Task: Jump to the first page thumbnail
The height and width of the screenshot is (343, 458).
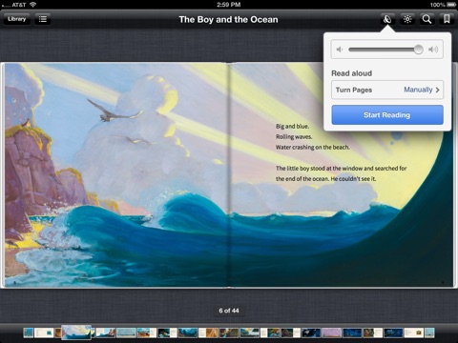Action: (29, 333)
